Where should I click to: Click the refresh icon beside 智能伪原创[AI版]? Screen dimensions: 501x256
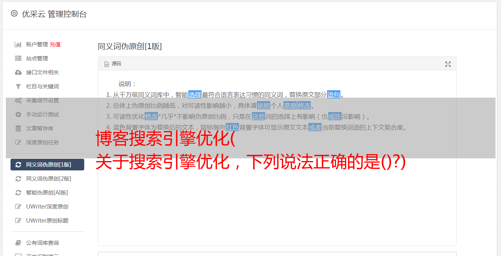pos(18,193)
